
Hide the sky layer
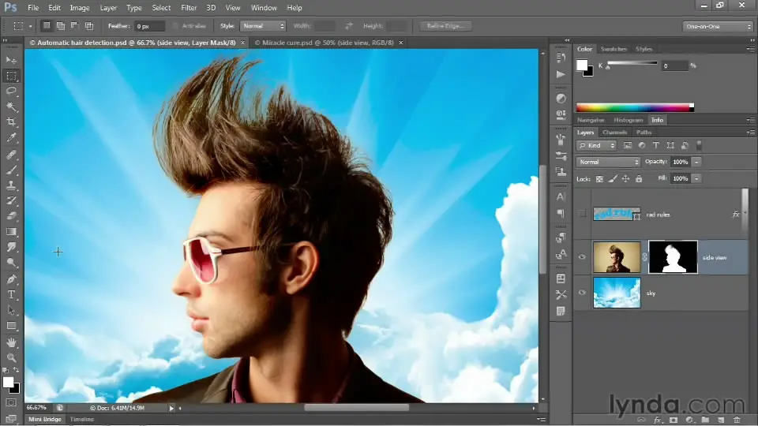coord(583,293)
